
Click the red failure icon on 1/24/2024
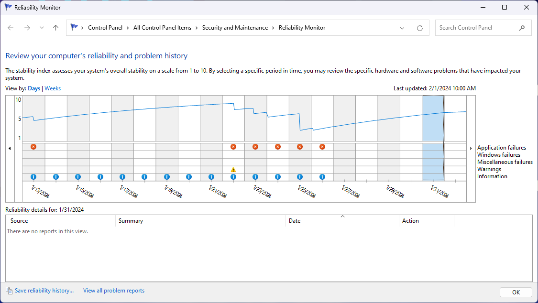[278, 147]
